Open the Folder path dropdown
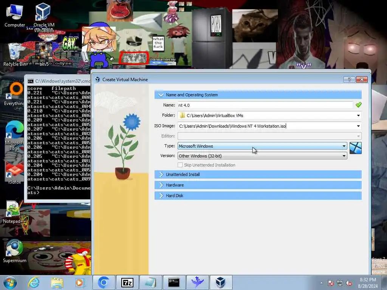This screenshot has width=387, height=290. tap(358, 116)
